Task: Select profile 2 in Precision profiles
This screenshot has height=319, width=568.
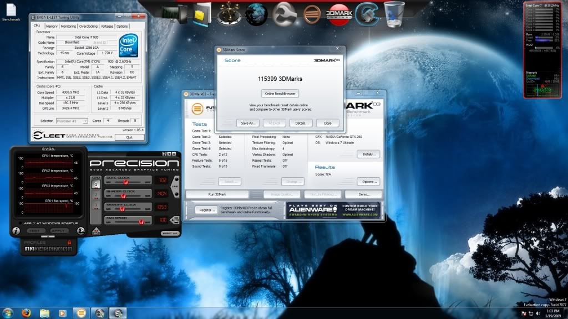Action: [x=32, y=249]
